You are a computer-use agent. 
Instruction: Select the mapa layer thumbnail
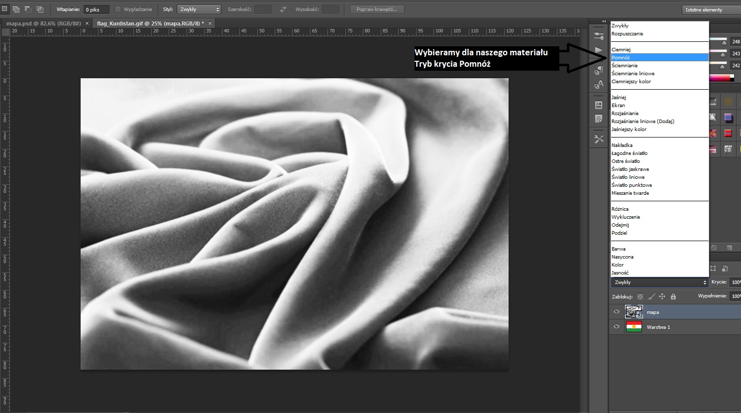634,312
